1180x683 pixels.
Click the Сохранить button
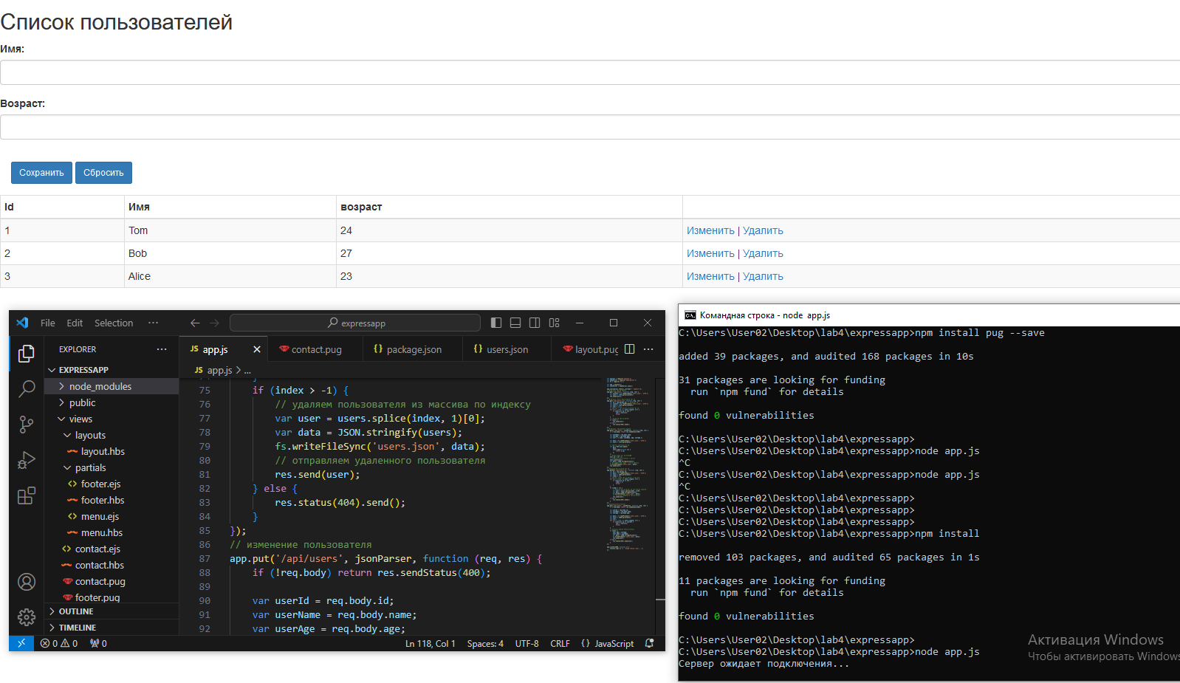pyautogui.click(x=41, y=173)
